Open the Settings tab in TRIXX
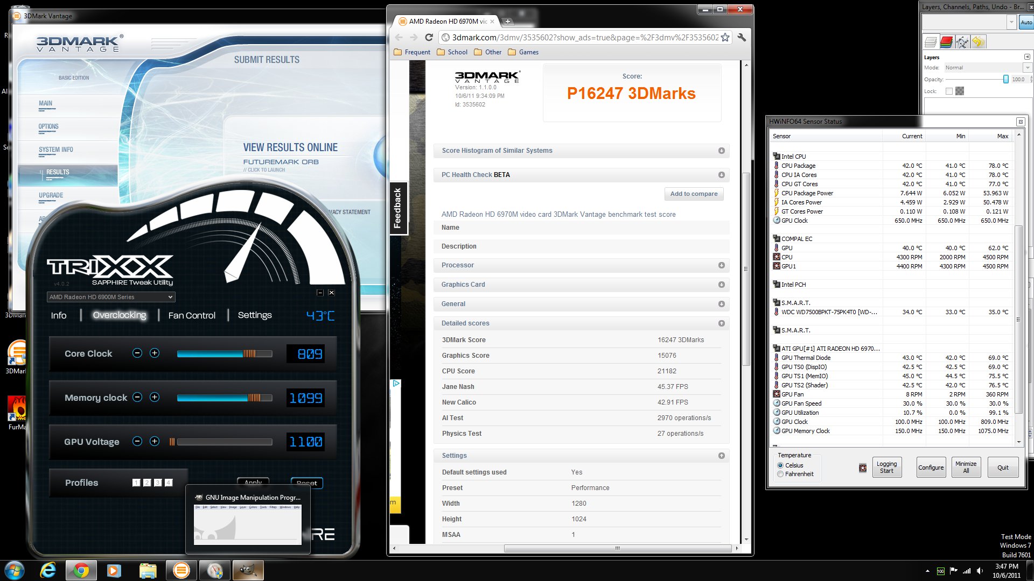Screen dimensions: 1034x581 pos(255,315)
